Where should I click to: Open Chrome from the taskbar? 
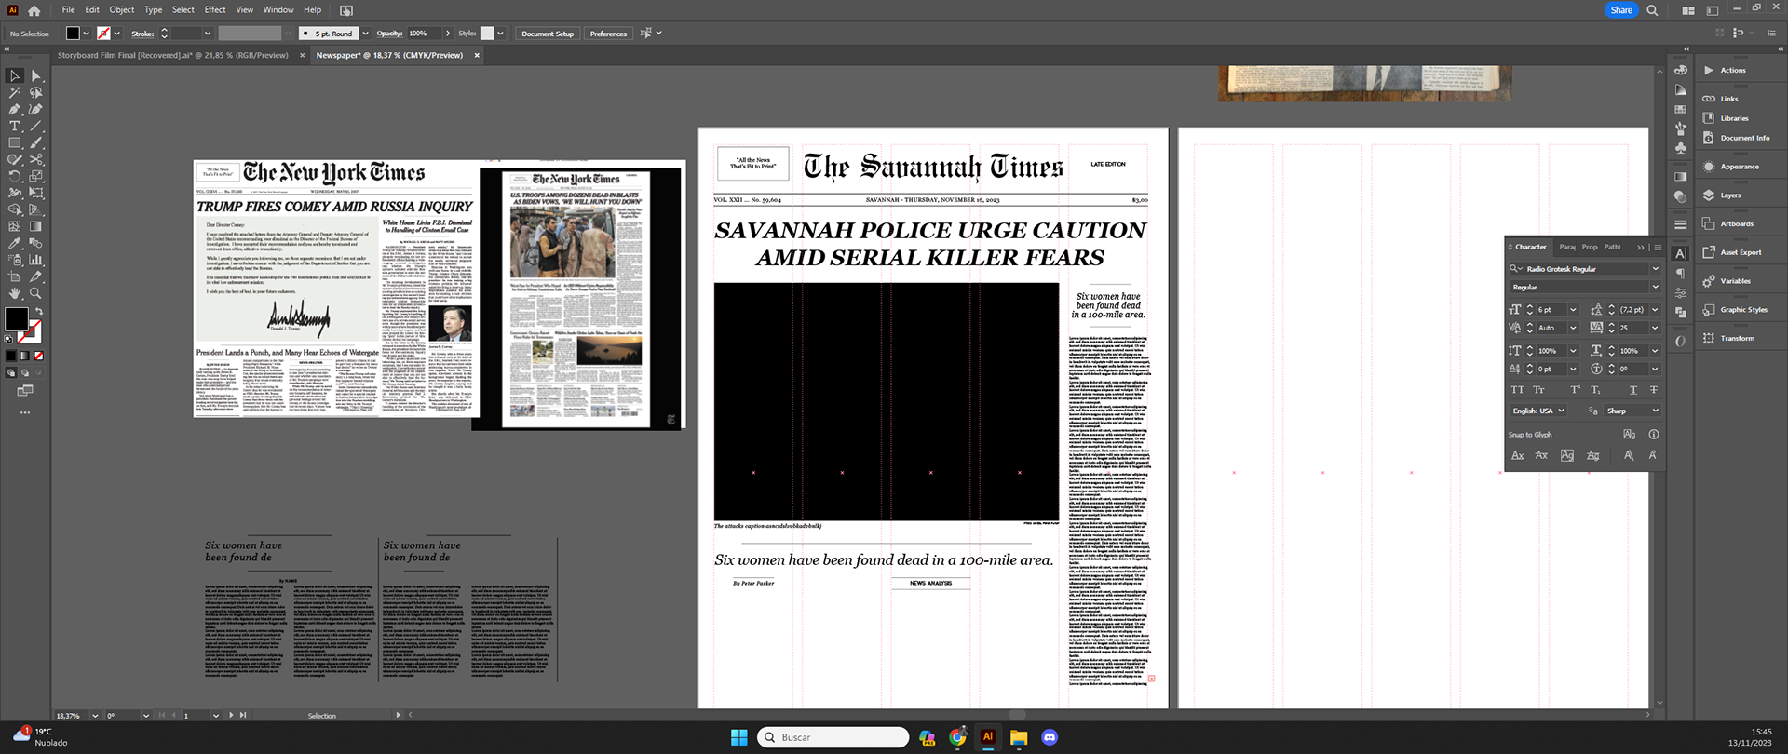pyautogui.click(x=957, y=737)
